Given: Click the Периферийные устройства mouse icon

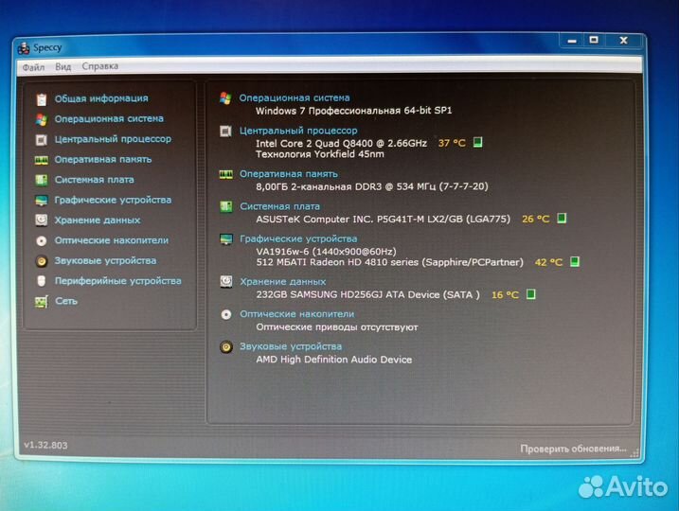Looking at the screenshot, I should tap(41, 281).
